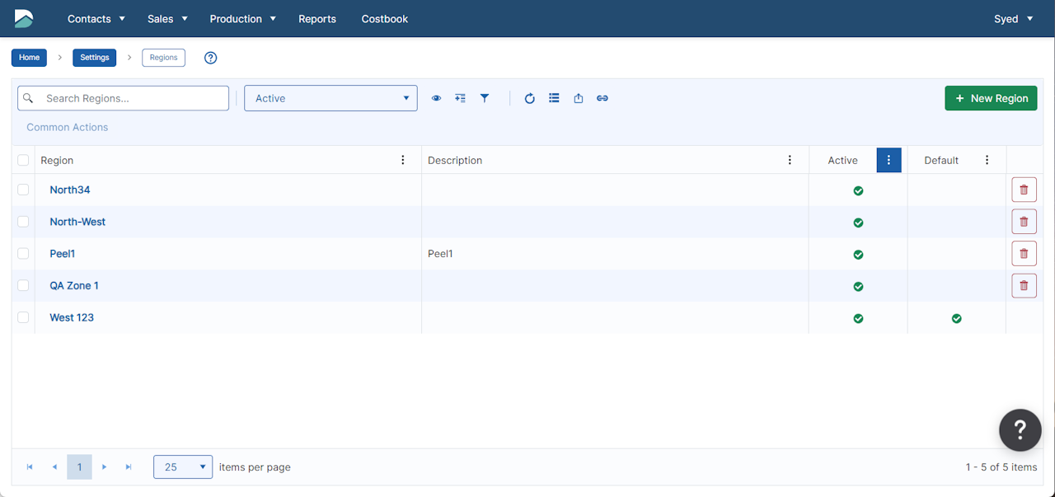Tick the checkbox for West 123
This screenshot has height=497, width=1055.
[23, 317]
